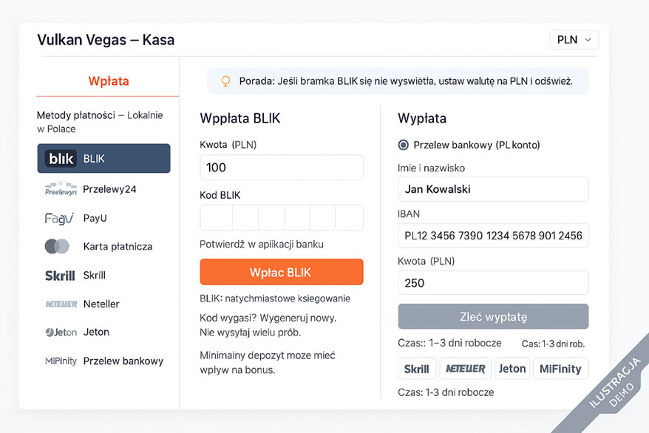Click 'Potwierdź w aplikacji banku' text
Image resolution: width=649 pixels, height=433 pixels.
click(x=262, y=245)
